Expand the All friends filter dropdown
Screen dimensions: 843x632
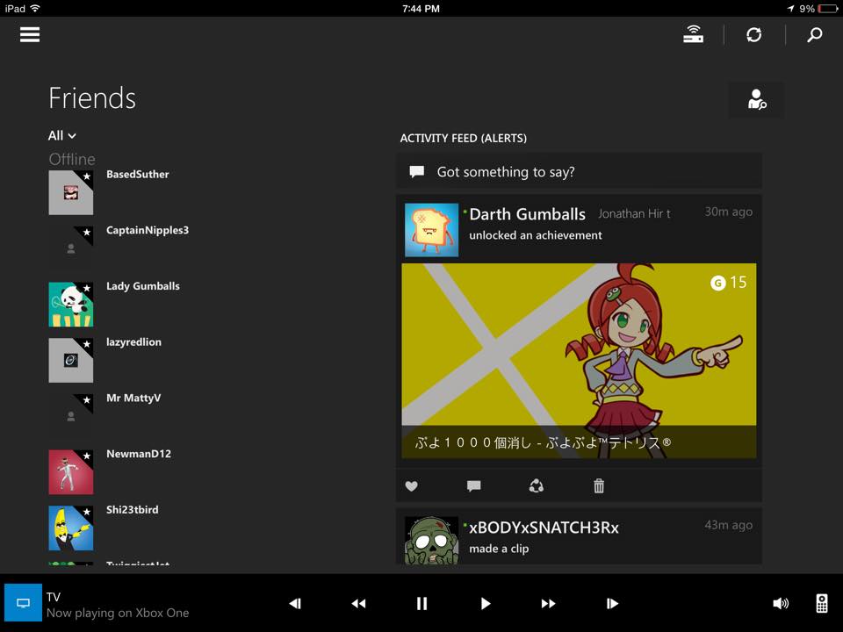pyautogui.click(x=61, y=135)
